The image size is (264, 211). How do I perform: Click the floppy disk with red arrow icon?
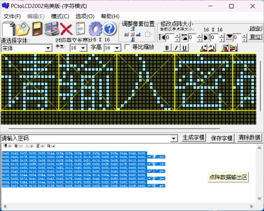point(52,29)
